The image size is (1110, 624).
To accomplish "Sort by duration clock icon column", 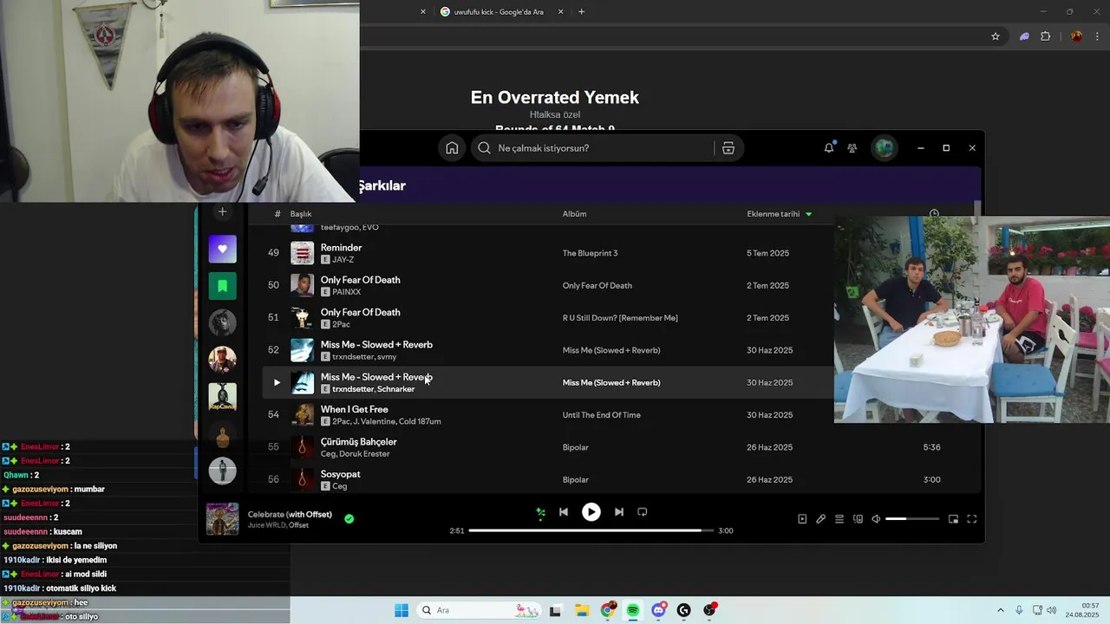I will click(934, 214).
